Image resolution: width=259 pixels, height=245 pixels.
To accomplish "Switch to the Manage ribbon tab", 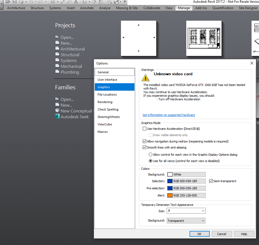I will tap(184, 8).
